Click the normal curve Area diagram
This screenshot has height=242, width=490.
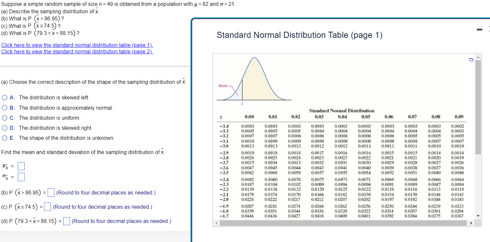pyautogui.click(x=254, y=78)
